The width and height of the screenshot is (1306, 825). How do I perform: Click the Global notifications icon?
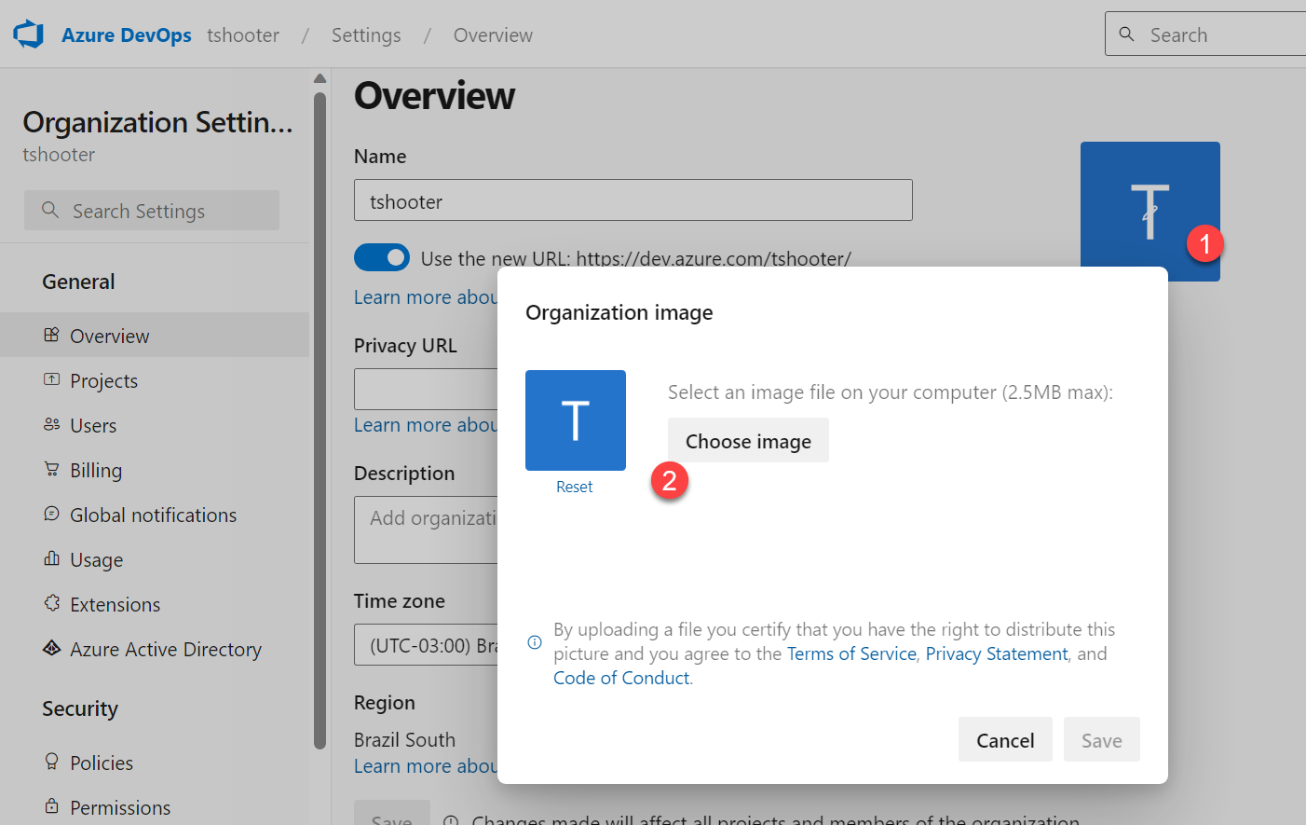pyautogui.click(x=51, y=514)
